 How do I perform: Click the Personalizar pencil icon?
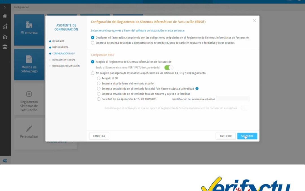pos(29,129)
